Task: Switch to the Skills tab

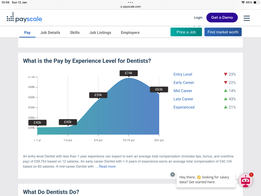Action: pos(75,32)
